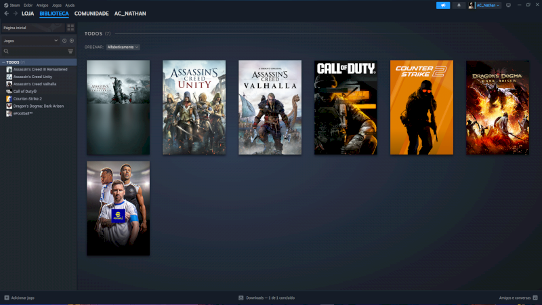Open Downloads status text
This screenshot has width=542, height=305.
[x=270, y=298]
